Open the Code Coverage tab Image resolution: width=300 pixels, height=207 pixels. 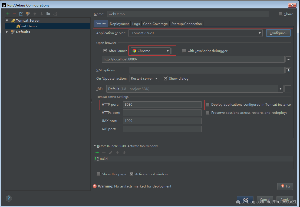coord(155,24)
